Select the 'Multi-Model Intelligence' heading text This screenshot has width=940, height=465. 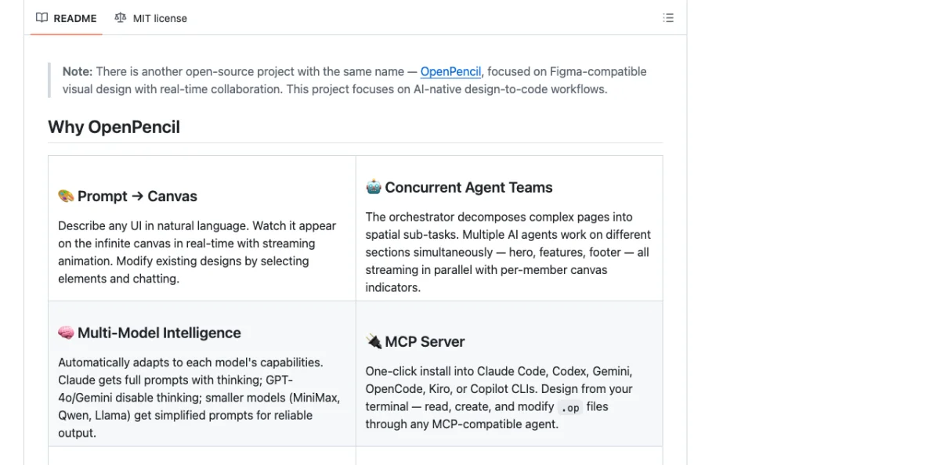click(159, 333)
